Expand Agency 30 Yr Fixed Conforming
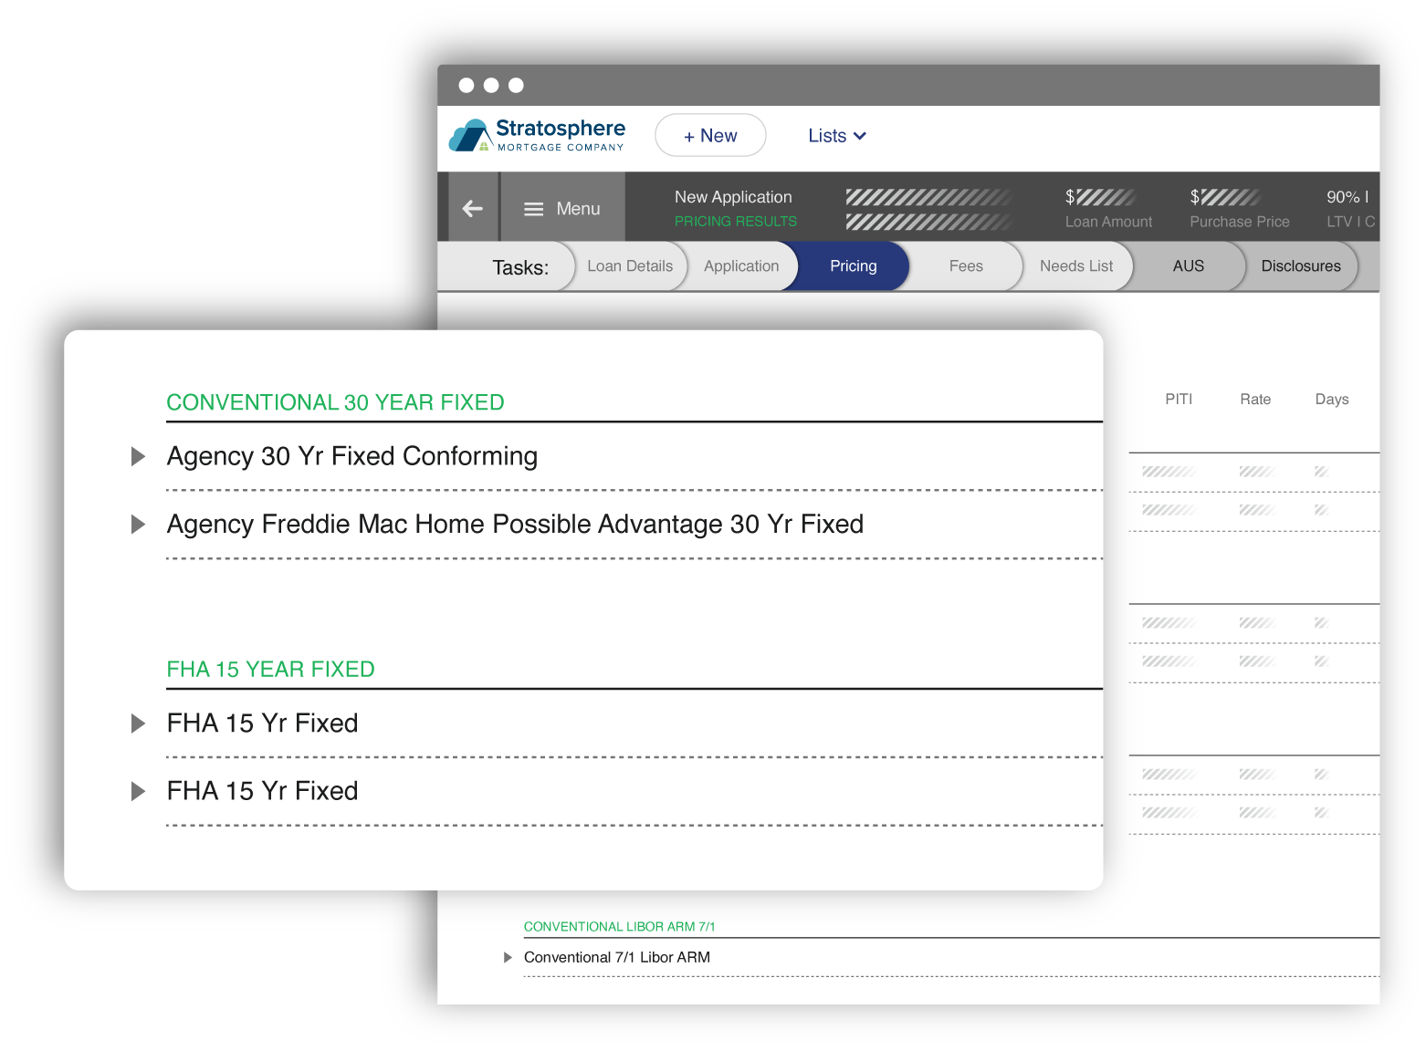This screenshot has height=1051, width=1426. click(140, 456)
